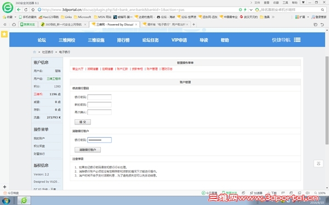Switch to the 360导航 tab

coord(64,25)
